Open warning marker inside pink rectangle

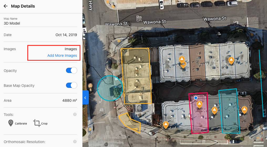click(199, 104)
